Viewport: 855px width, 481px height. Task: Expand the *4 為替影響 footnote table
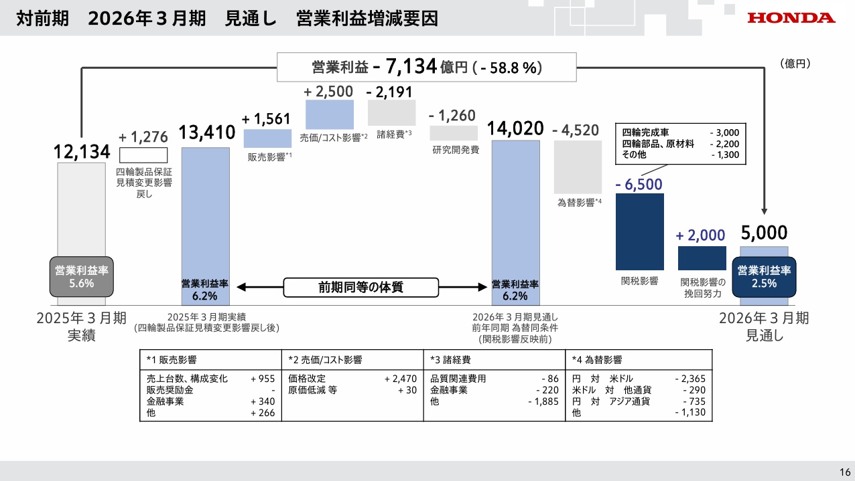[639, 387]
